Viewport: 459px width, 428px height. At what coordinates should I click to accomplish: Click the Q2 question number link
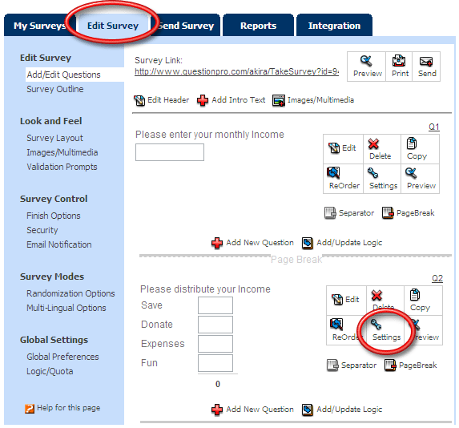(x=437, y=278)
